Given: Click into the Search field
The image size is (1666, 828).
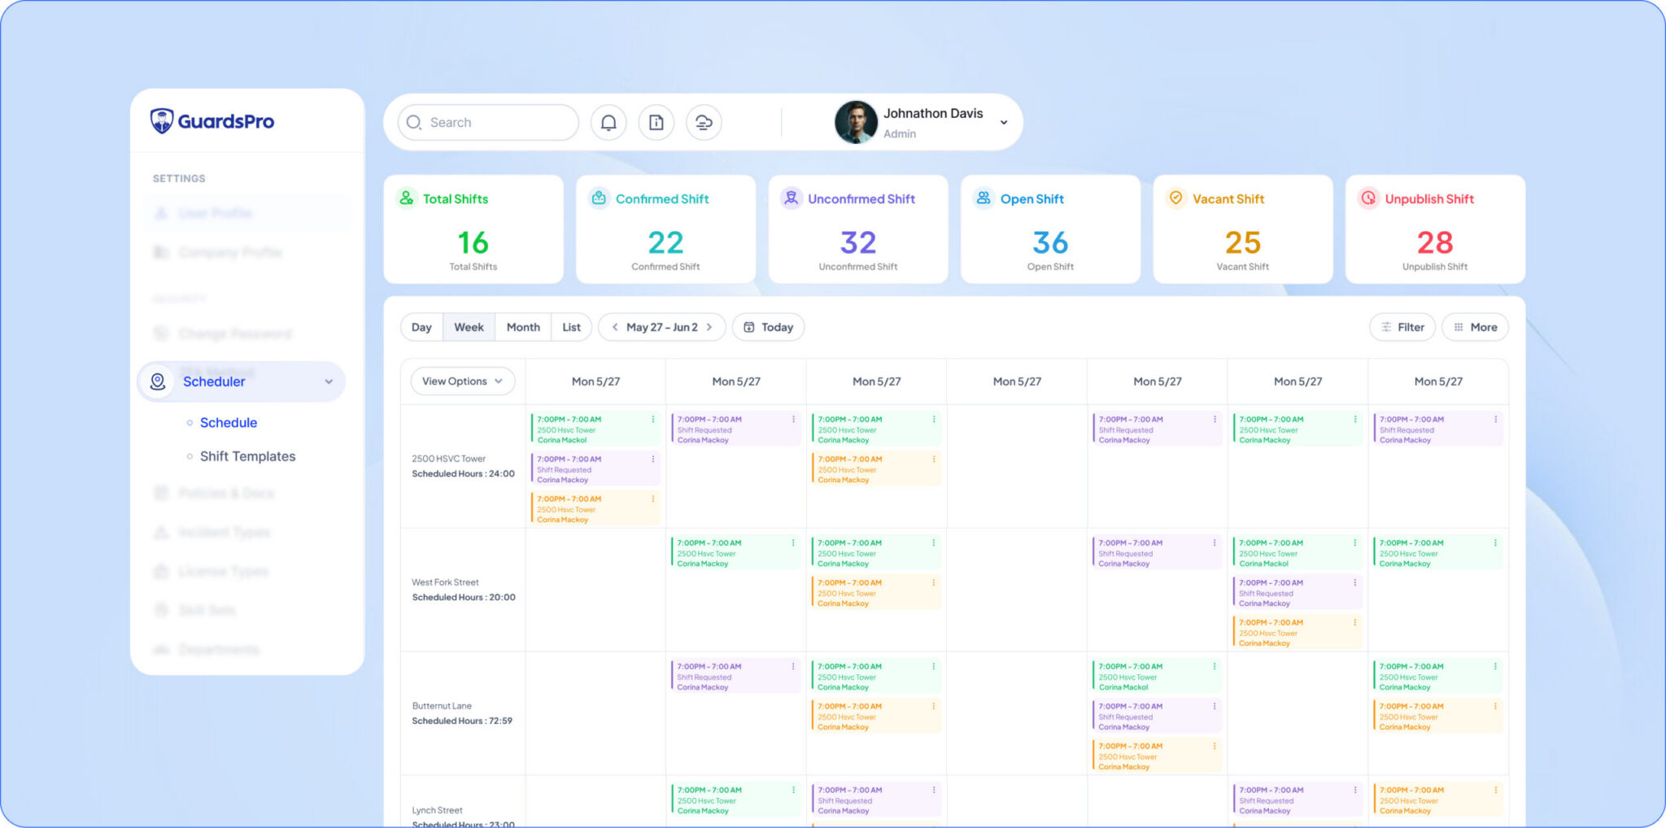Looking at the screenshot, I should (x=496, y=123).
